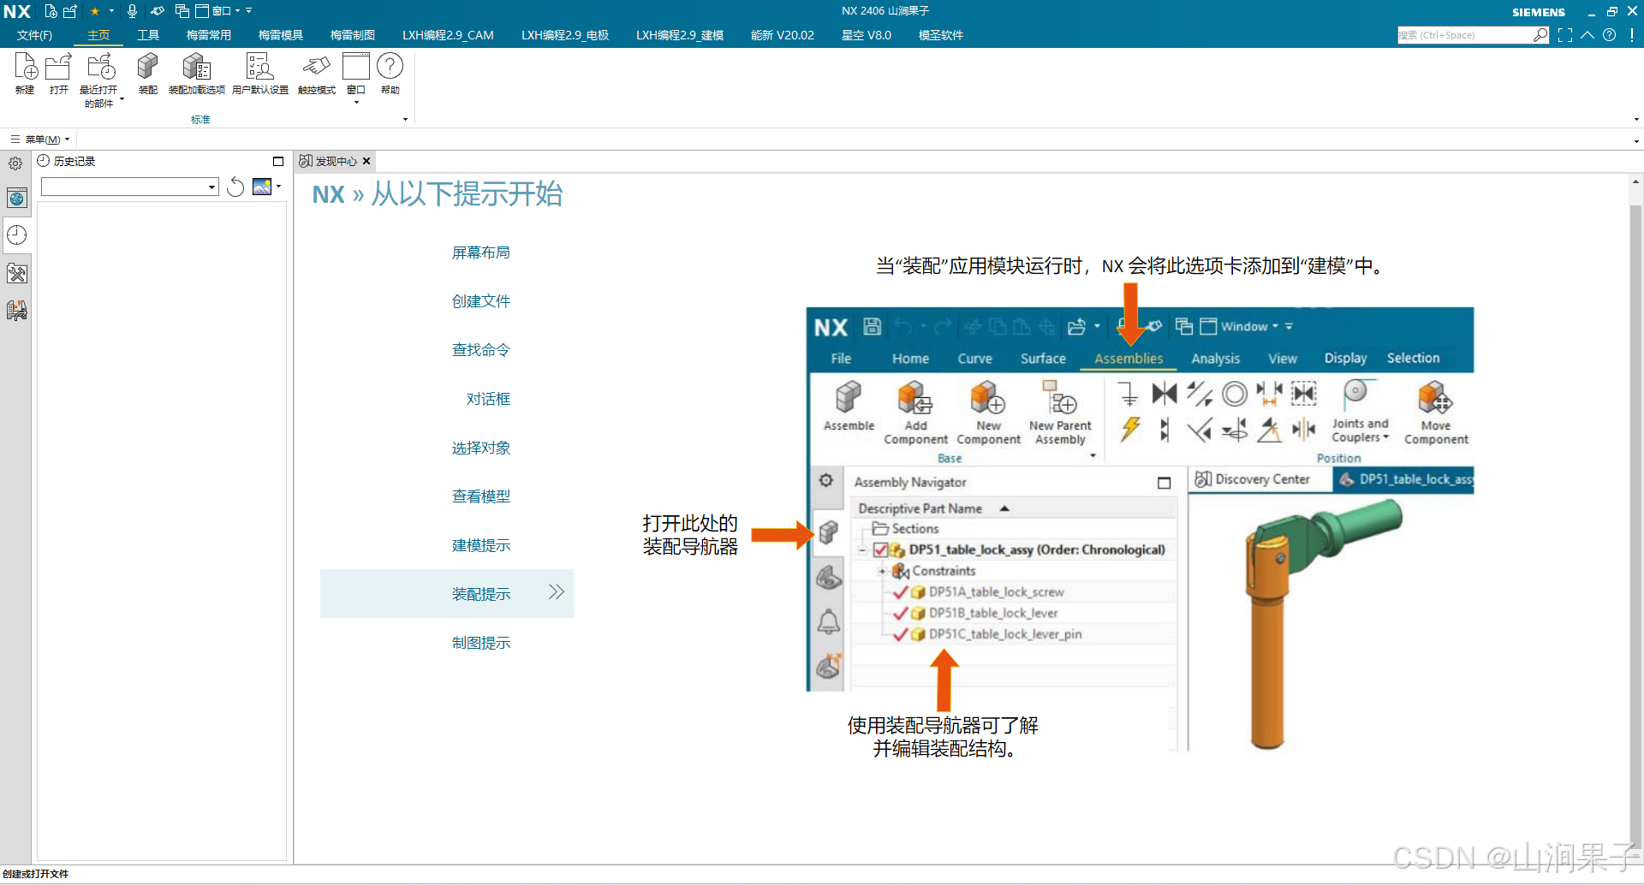The width and height of the screenshot is (1644, 885).
Task: Select the LXH编程2.9_CAM tab
Action: 448,35
